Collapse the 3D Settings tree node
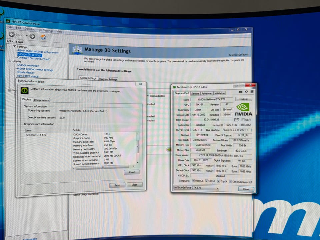Viewport: 320px width, 240px height. tap(10, 46)
